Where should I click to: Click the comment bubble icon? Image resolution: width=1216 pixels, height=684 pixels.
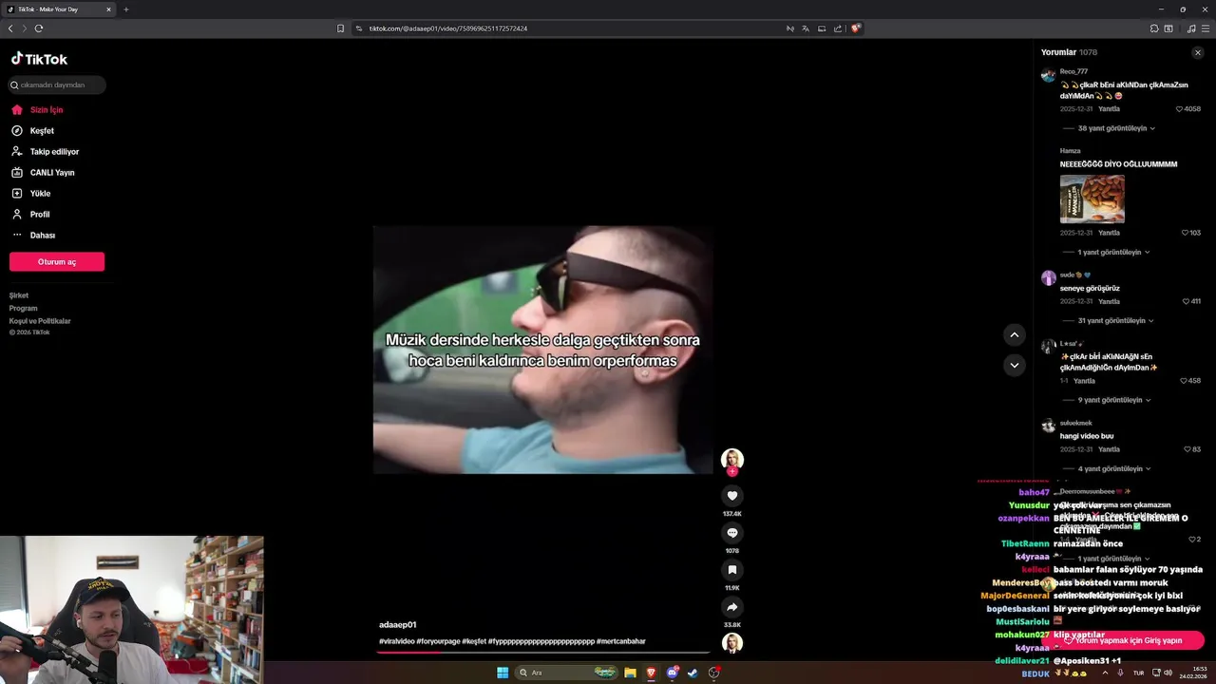(731, 532)
